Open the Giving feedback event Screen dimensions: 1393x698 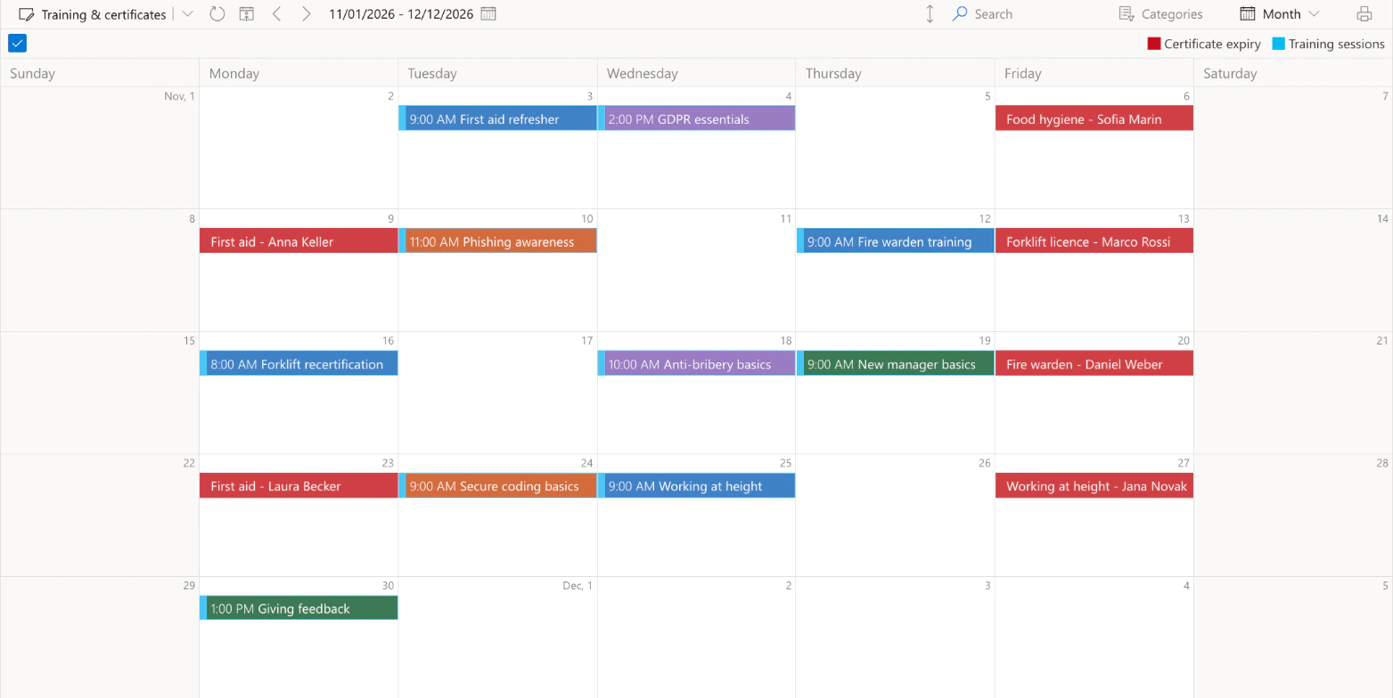[x=299, y=608]
